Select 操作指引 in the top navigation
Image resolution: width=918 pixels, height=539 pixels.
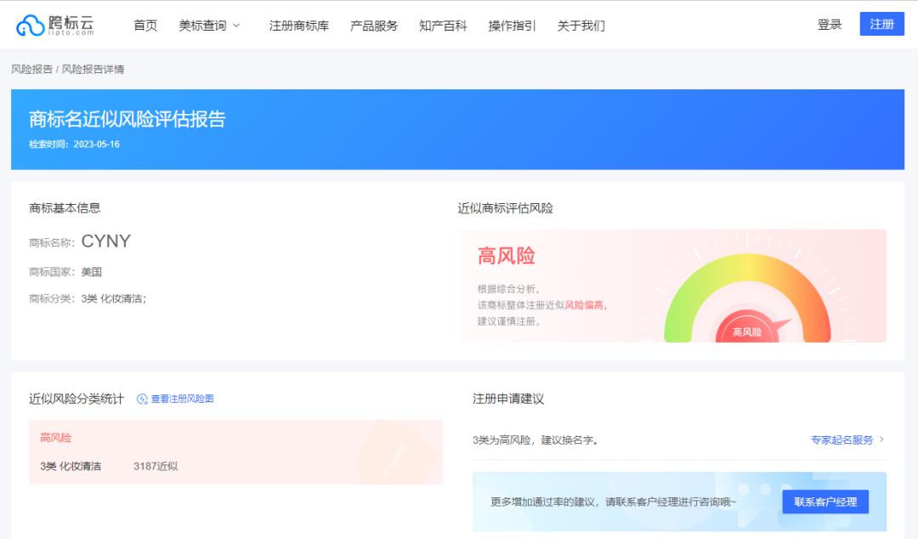(x=512, y=25)
